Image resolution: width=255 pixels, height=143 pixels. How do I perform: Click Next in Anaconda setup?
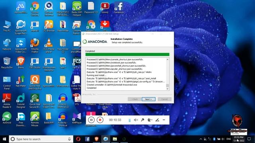(x=149, y=99)
